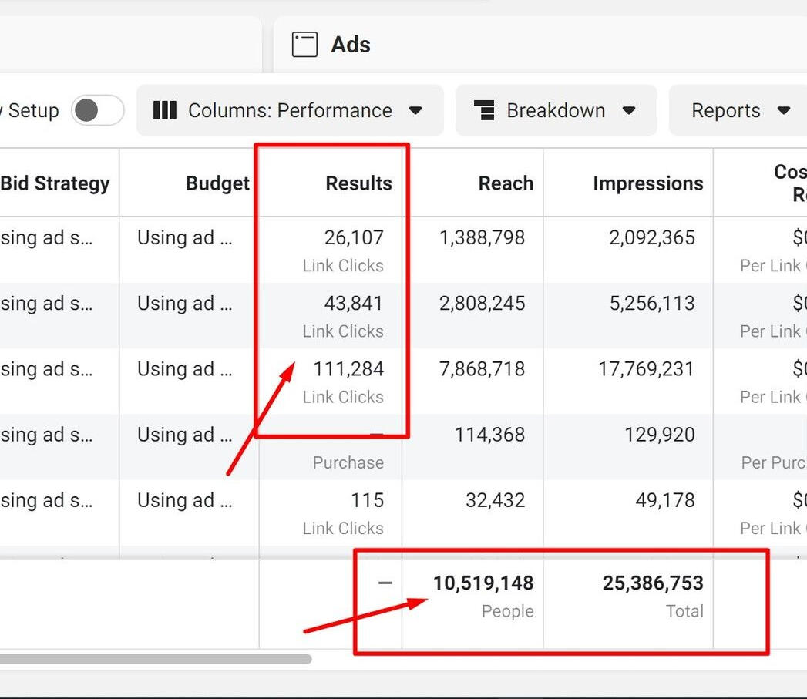Image resolution: width=807 pixels, height=699 pixels.
Task: Select the Purchase result row cell
Action: point(348,462)
